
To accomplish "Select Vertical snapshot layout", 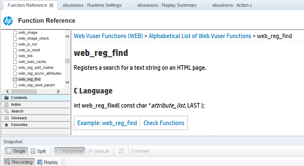I will 98,151.
